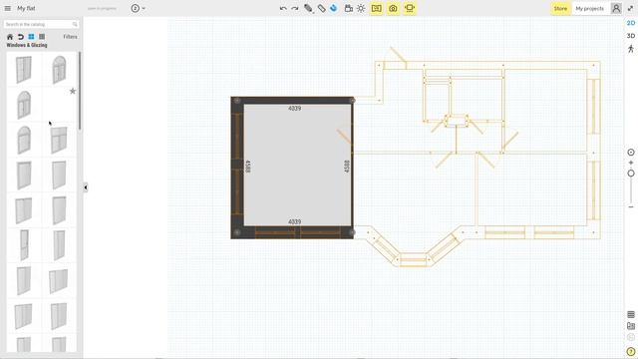Select the arched window in the top row
Image resolution: width=638 pixels, height=359 pixels.
coord(59,70)
